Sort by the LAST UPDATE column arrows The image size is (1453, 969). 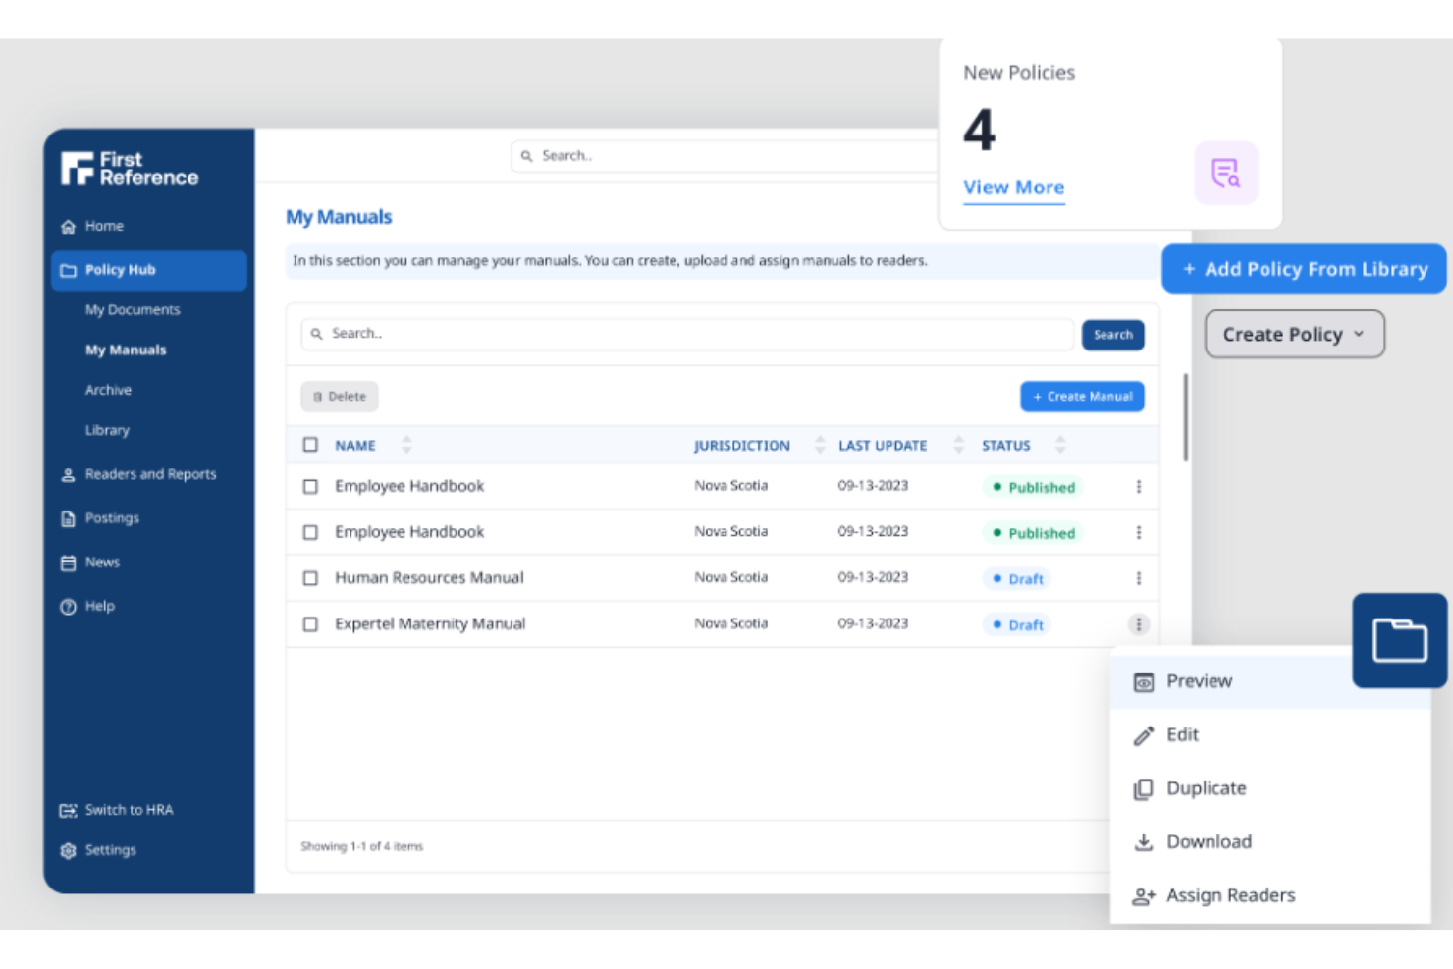tap(958, 444)
